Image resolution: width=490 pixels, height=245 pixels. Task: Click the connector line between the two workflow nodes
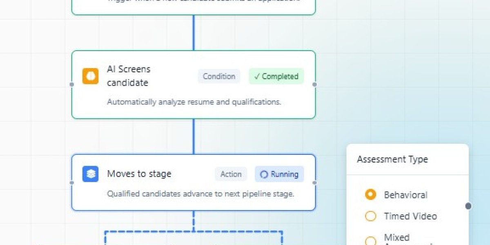pos(193,137)
